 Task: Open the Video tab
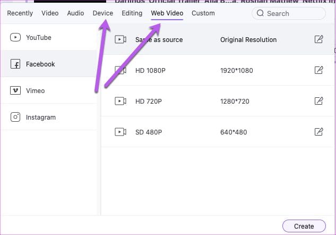pyautogui.click(x=50, y=13)
